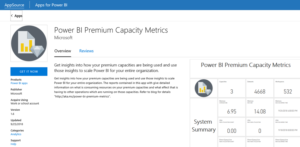
Task: Click the Help support link
Action: pyautogui.click(x=13, y=144)
